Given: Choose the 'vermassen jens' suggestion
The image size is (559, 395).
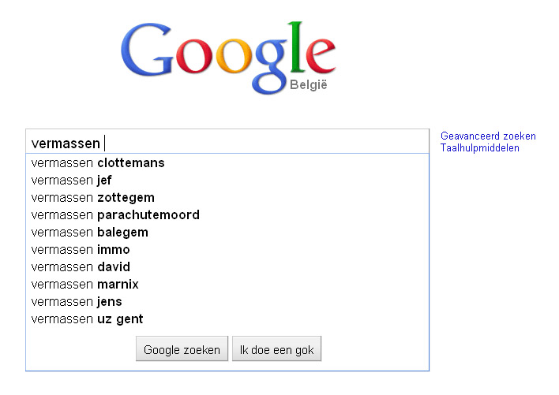Looking at the screenshot, I should (77, 302).
